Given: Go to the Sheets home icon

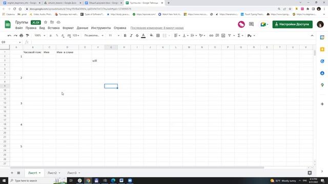Looking at the screenshot, I should [x=8, y=25].
